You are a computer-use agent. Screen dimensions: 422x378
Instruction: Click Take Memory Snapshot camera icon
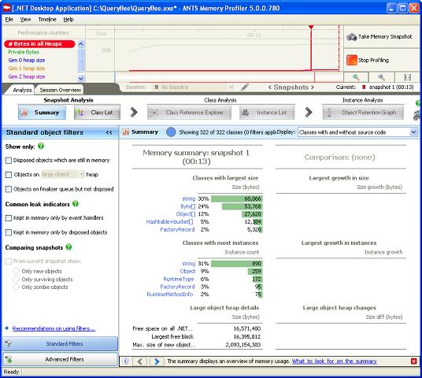click(351, 36)
